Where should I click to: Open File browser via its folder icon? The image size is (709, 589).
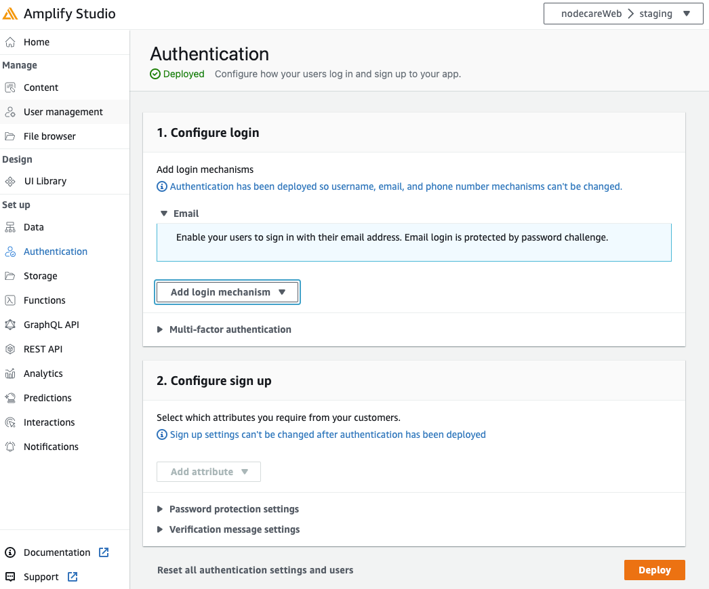[11, 136]
